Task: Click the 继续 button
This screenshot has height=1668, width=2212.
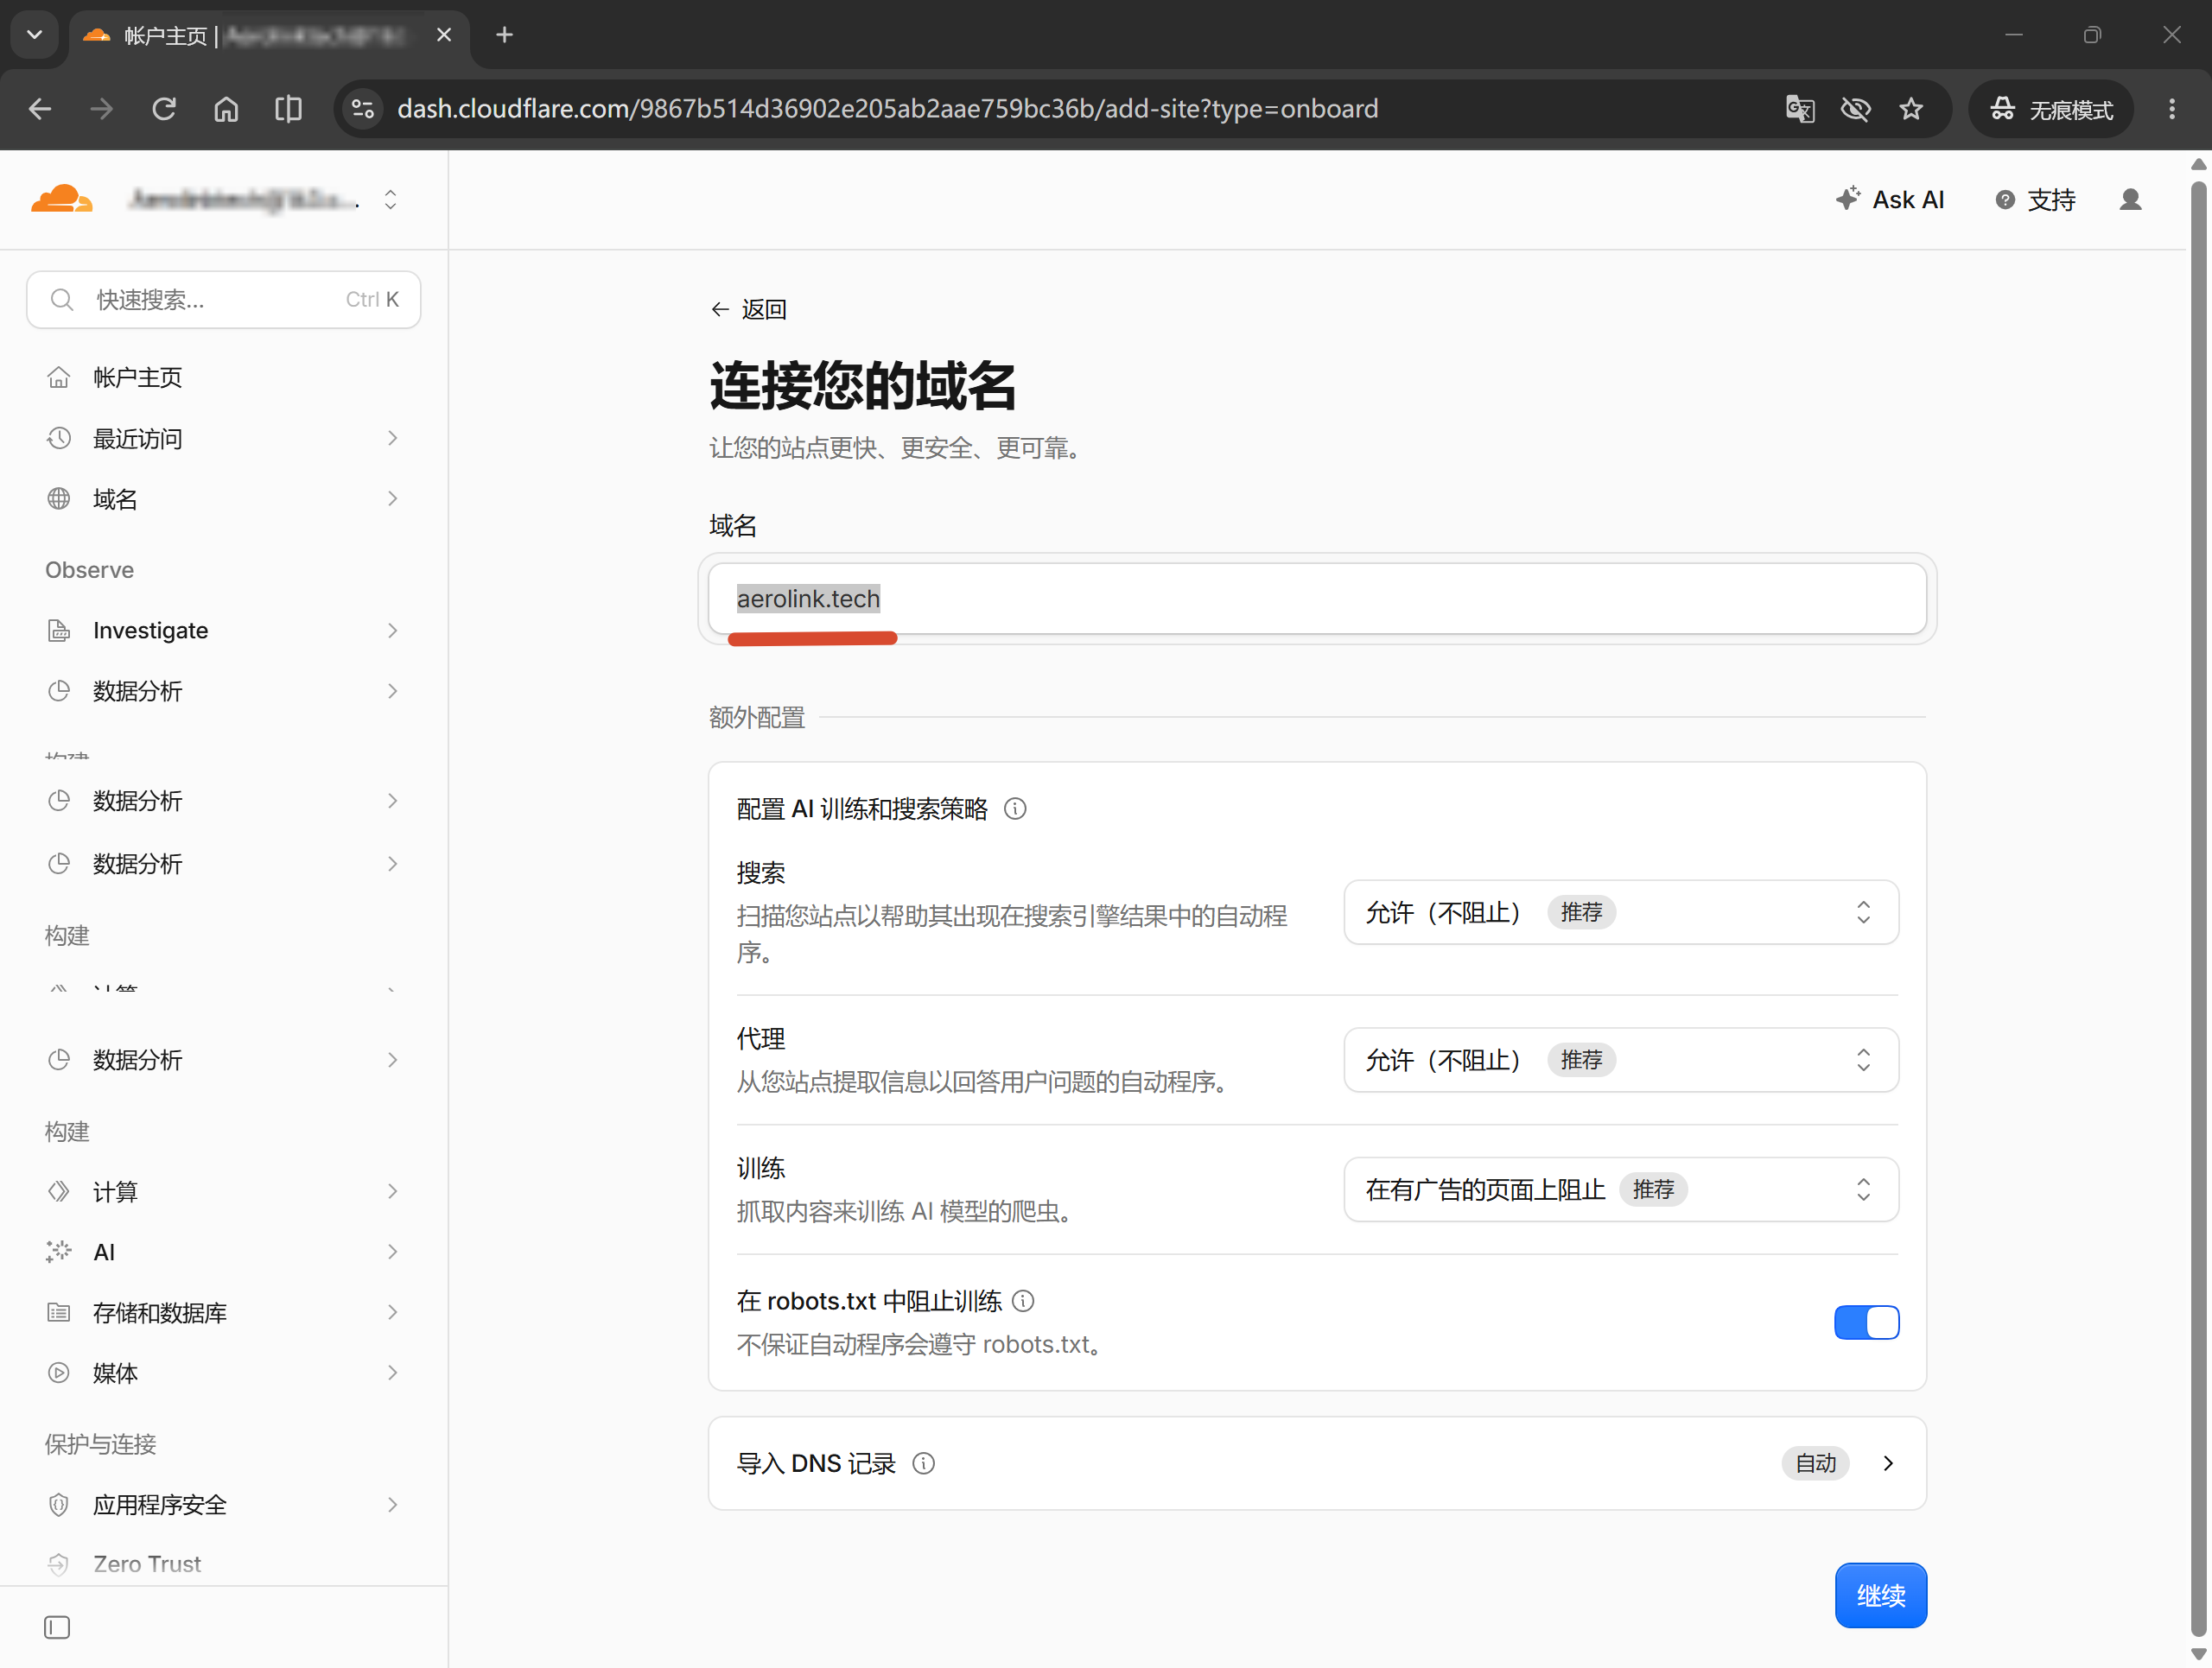Action: 1880,1595
